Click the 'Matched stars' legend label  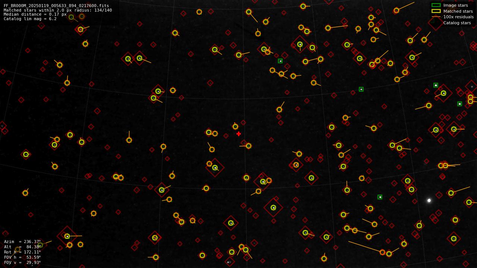point(458,11)
